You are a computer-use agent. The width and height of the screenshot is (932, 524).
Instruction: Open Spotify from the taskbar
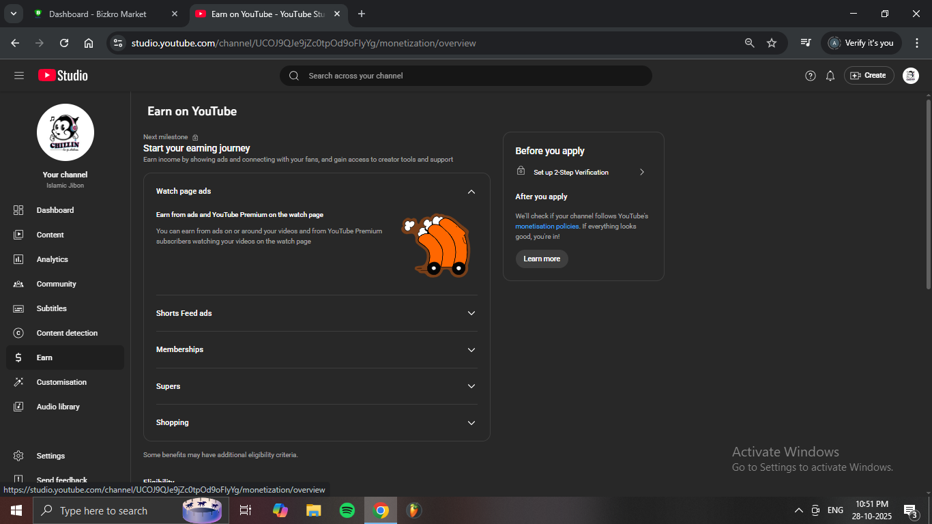[x=347, y=510]
